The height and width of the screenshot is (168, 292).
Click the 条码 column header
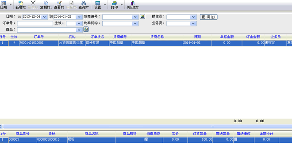(52, 134)
